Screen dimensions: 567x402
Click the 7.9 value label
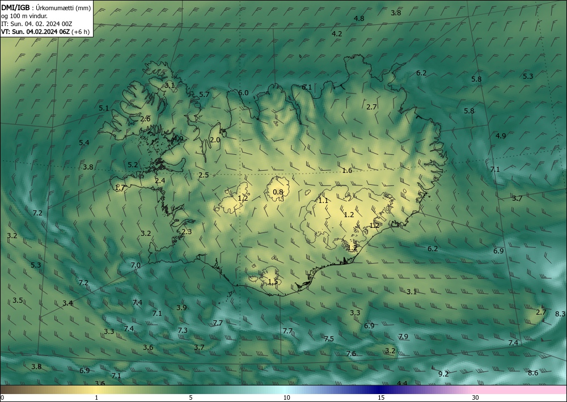coord(403,336)
